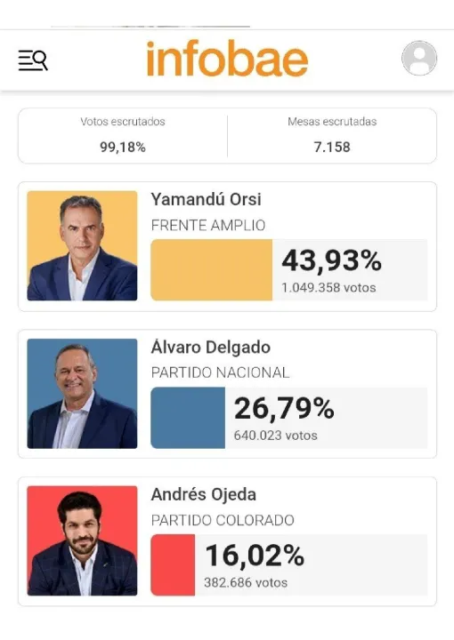Open the user profile avatar icon
454x640 pixels.
419,58
